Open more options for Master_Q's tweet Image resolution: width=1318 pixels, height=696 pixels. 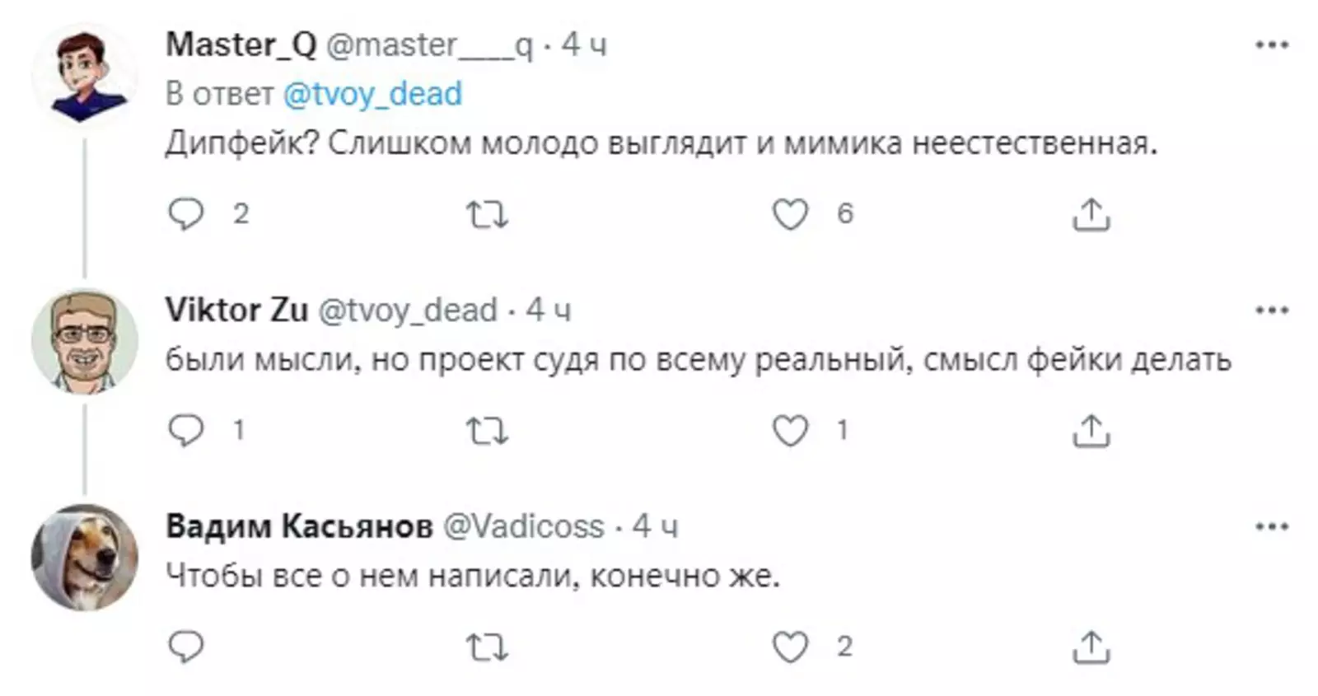1271,45
